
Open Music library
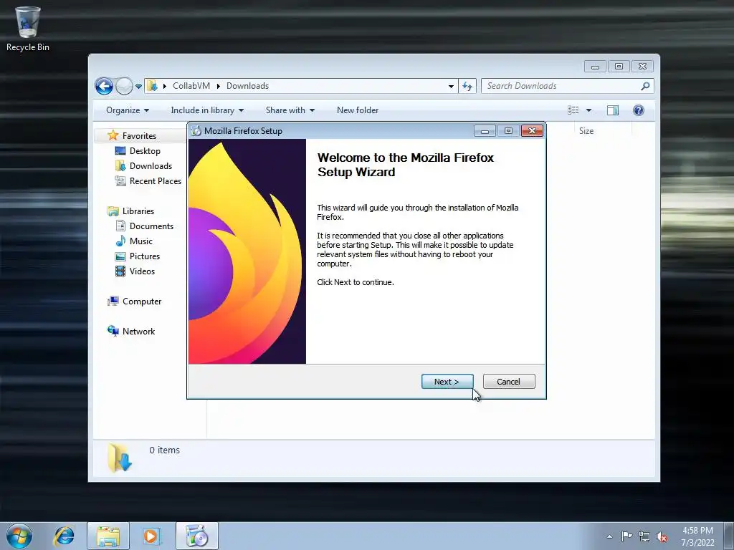click(x=140, y=241)
